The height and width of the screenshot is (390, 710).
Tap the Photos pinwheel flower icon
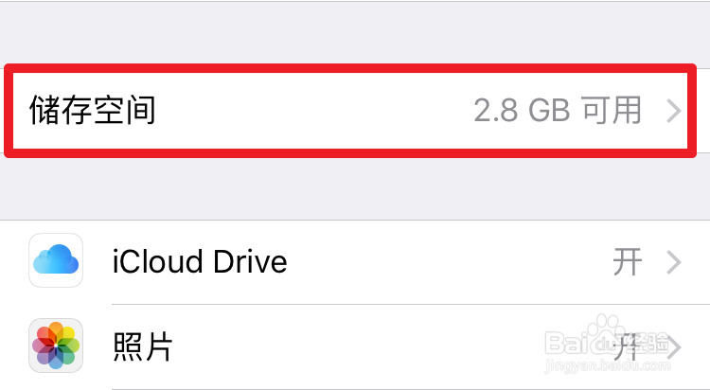coord(57,346)
